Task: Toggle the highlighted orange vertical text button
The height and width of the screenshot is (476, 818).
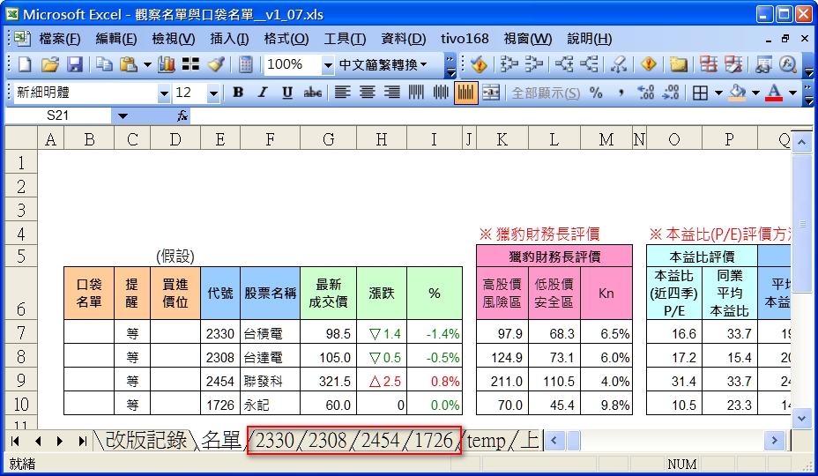Action: (x=466, y=93)
